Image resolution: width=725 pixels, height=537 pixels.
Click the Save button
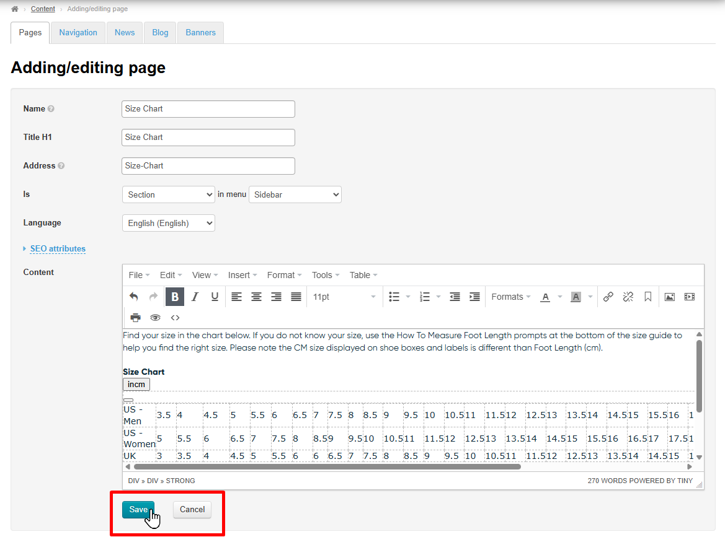click(138, 510)
